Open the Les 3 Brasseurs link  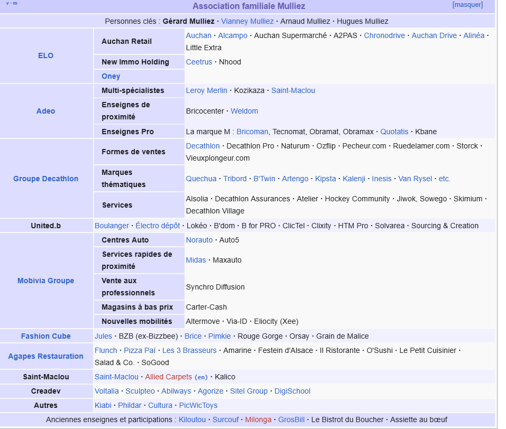coord(189,350)
